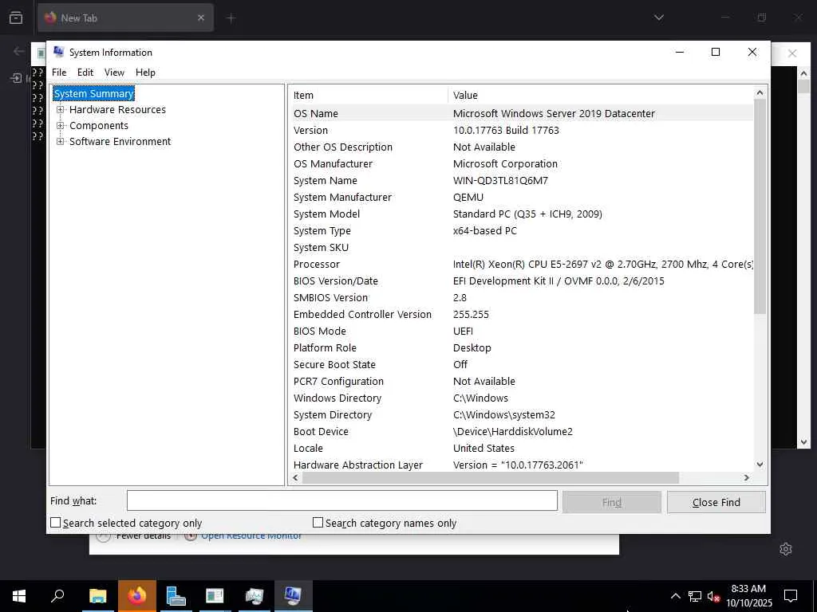Click the WIN-QD3TL81Q6M7 value
The width and height of the screenshot is (817, 612).
pos(500,181)
